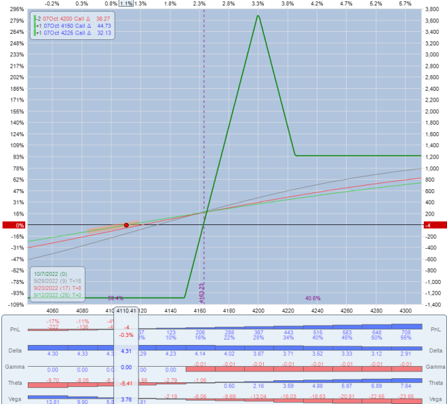Click the 59.4% probability label
This screenshot has width=447, height=404.
pyautogui.click(x=115, y=298)
